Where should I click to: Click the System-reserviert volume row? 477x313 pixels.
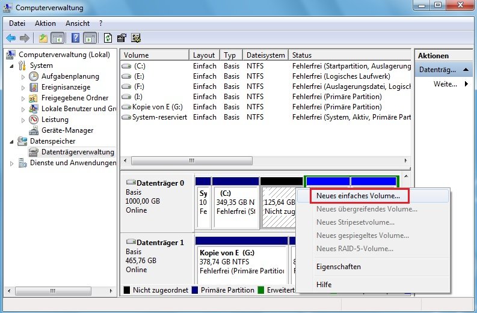(266, 117)
